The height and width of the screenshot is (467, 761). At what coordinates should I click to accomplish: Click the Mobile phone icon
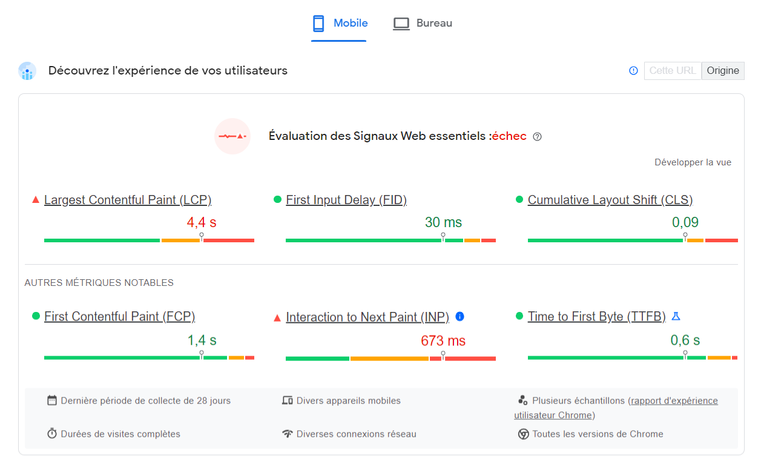[x=318, y=22]
